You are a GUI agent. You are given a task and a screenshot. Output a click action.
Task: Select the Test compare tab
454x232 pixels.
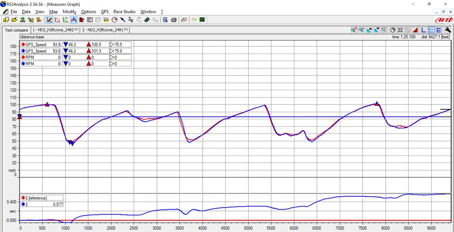[16, 30]
